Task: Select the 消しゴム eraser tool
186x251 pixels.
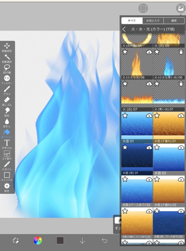Action: point(7,102)
